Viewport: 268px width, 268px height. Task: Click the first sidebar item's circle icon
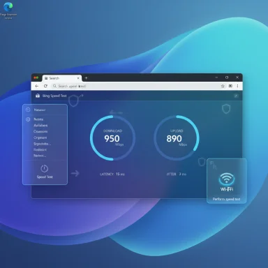(28, 110)
